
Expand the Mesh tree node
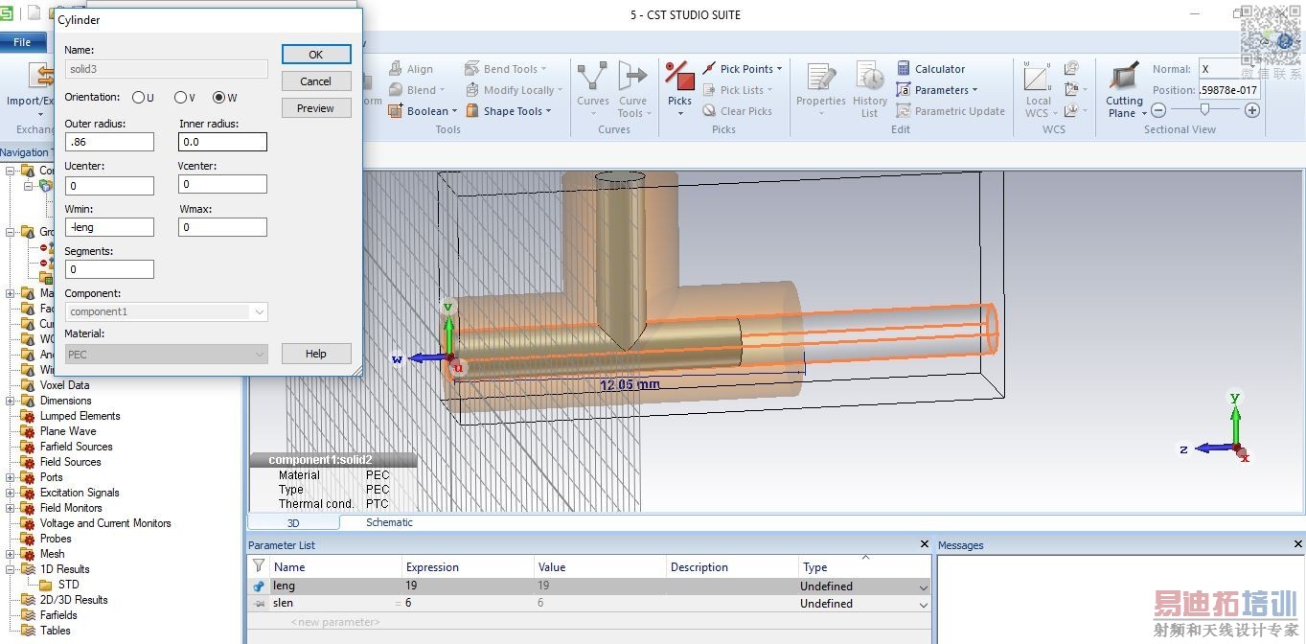pos(11,554)
